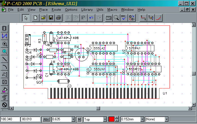Choose the Place Connection tool
Screen dimensions: 197x124
pos(5,36)
